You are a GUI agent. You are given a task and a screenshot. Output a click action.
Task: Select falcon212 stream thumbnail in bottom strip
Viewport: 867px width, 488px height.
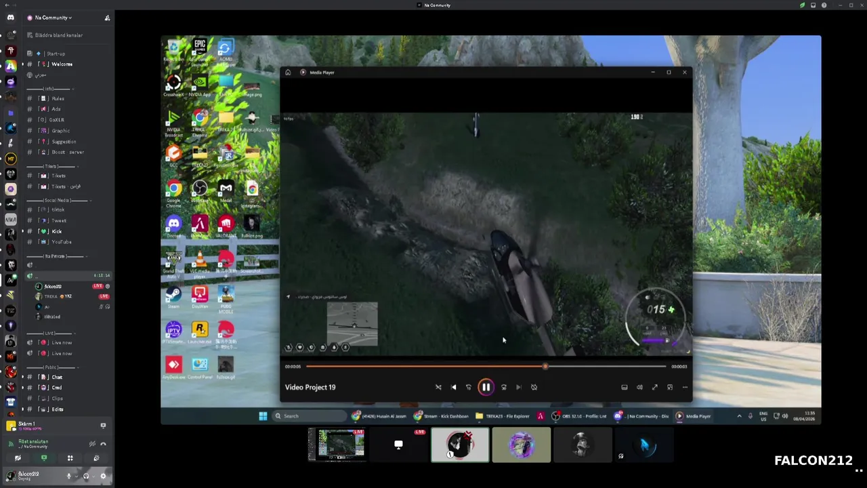[x=337, y=445]
